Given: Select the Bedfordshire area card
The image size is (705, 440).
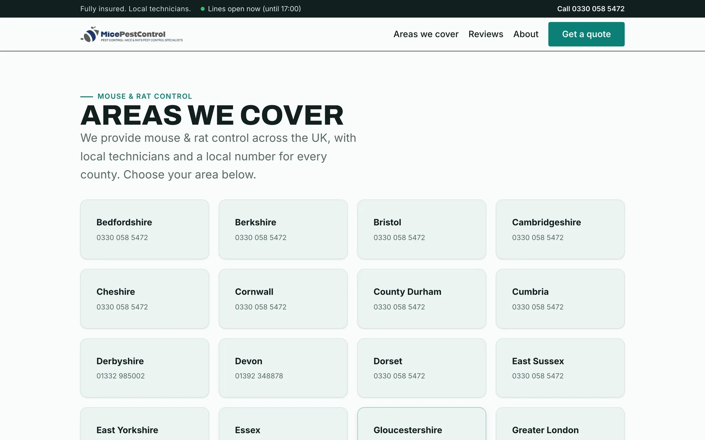Looking at the screenshot, I should coord(145,229).
